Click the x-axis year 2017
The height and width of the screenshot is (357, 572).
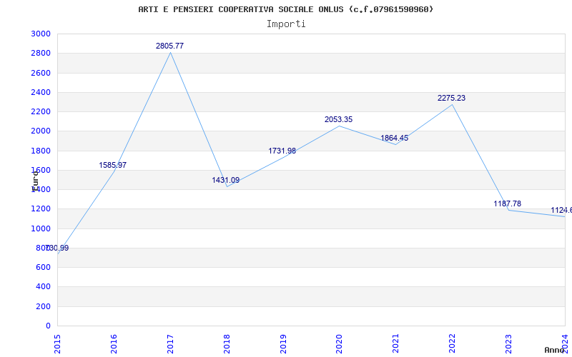[170, 343]
